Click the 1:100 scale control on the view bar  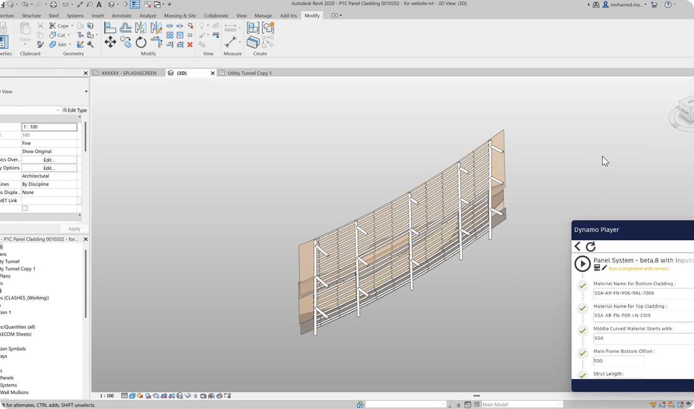coord(108,396)
